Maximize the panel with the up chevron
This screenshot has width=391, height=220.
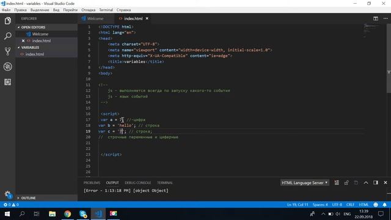coord(366,183)
